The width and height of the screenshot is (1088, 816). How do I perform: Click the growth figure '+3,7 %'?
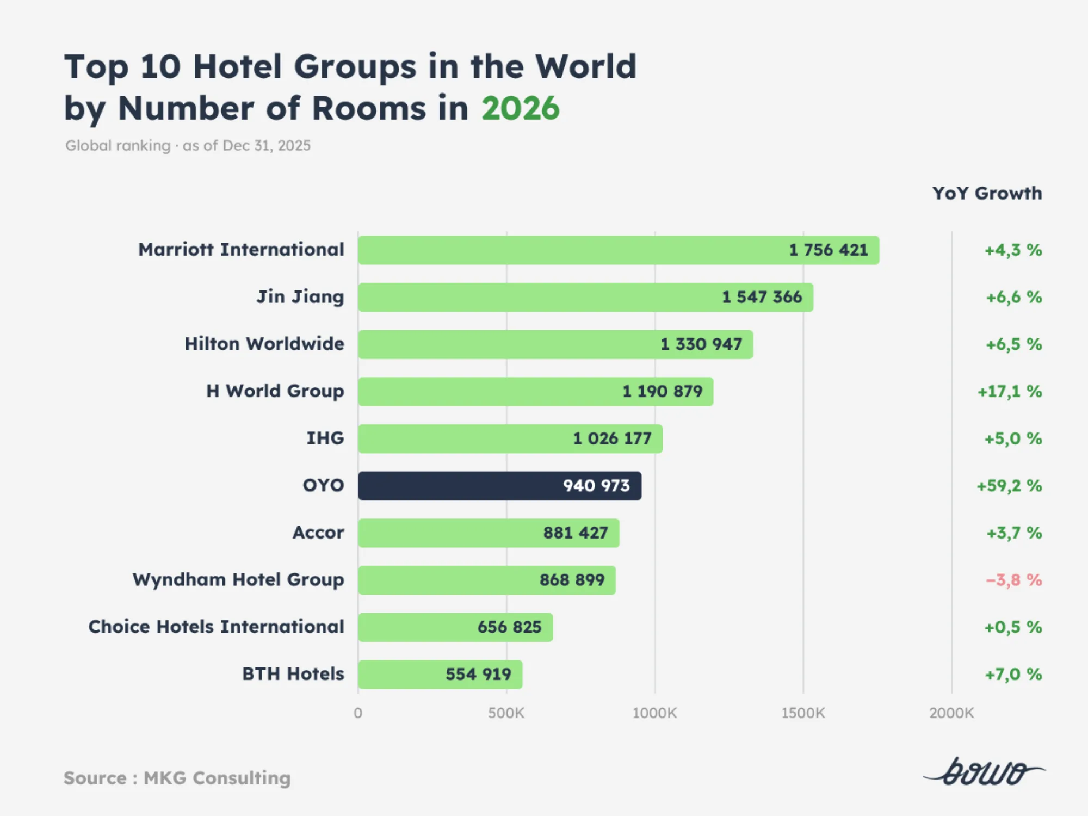click(x=1014, y=533)
